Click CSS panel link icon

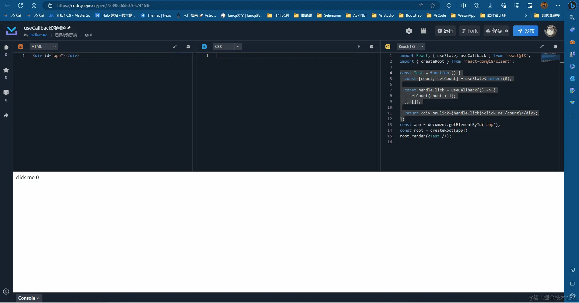[358, 47]
